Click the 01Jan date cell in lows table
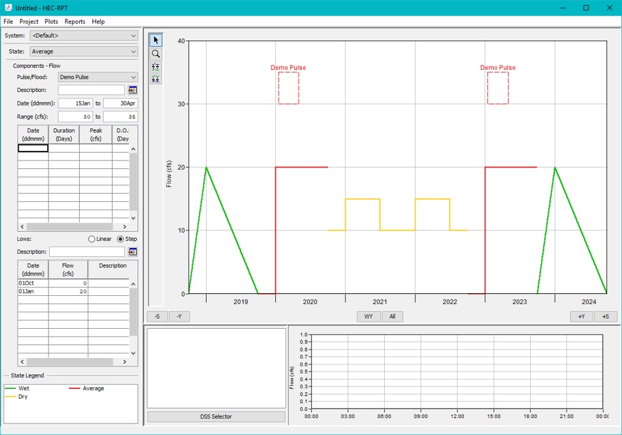622x435 pixels. 33,291
